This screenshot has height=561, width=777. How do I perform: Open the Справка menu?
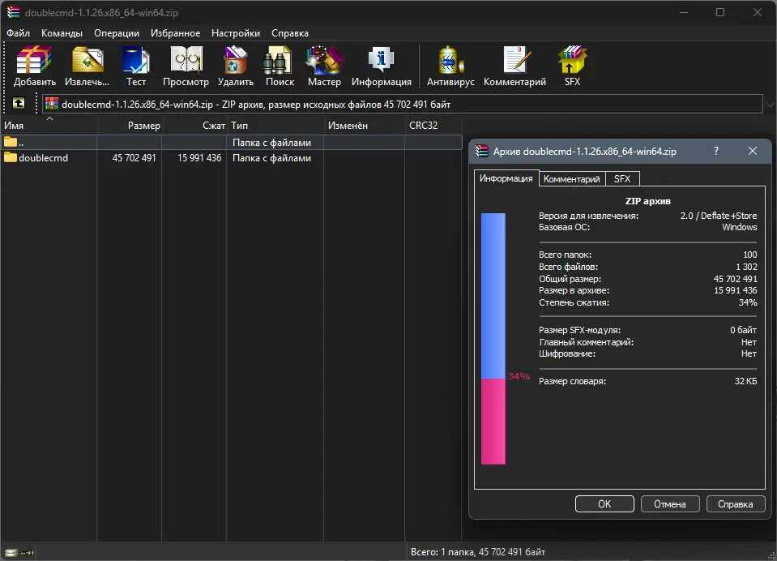click(x=290, y=32)
